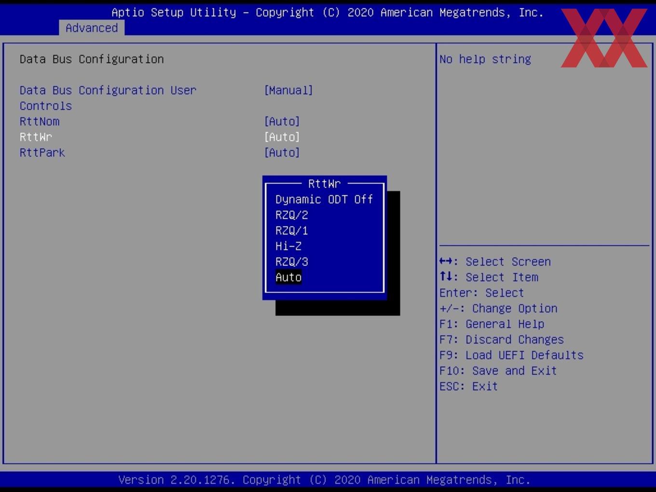Select the highlighted Auto option in popup
Viewport: 656px width, 492px height.
pyautogui.click(x=288, y=277)
